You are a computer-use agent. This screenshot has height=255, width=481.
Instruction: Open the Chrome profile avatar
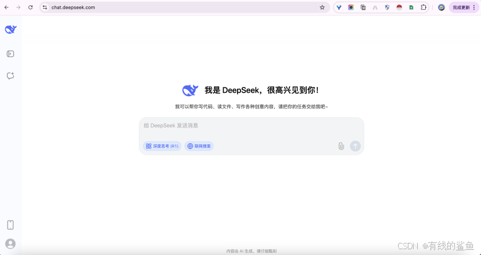tap(441, 8)
